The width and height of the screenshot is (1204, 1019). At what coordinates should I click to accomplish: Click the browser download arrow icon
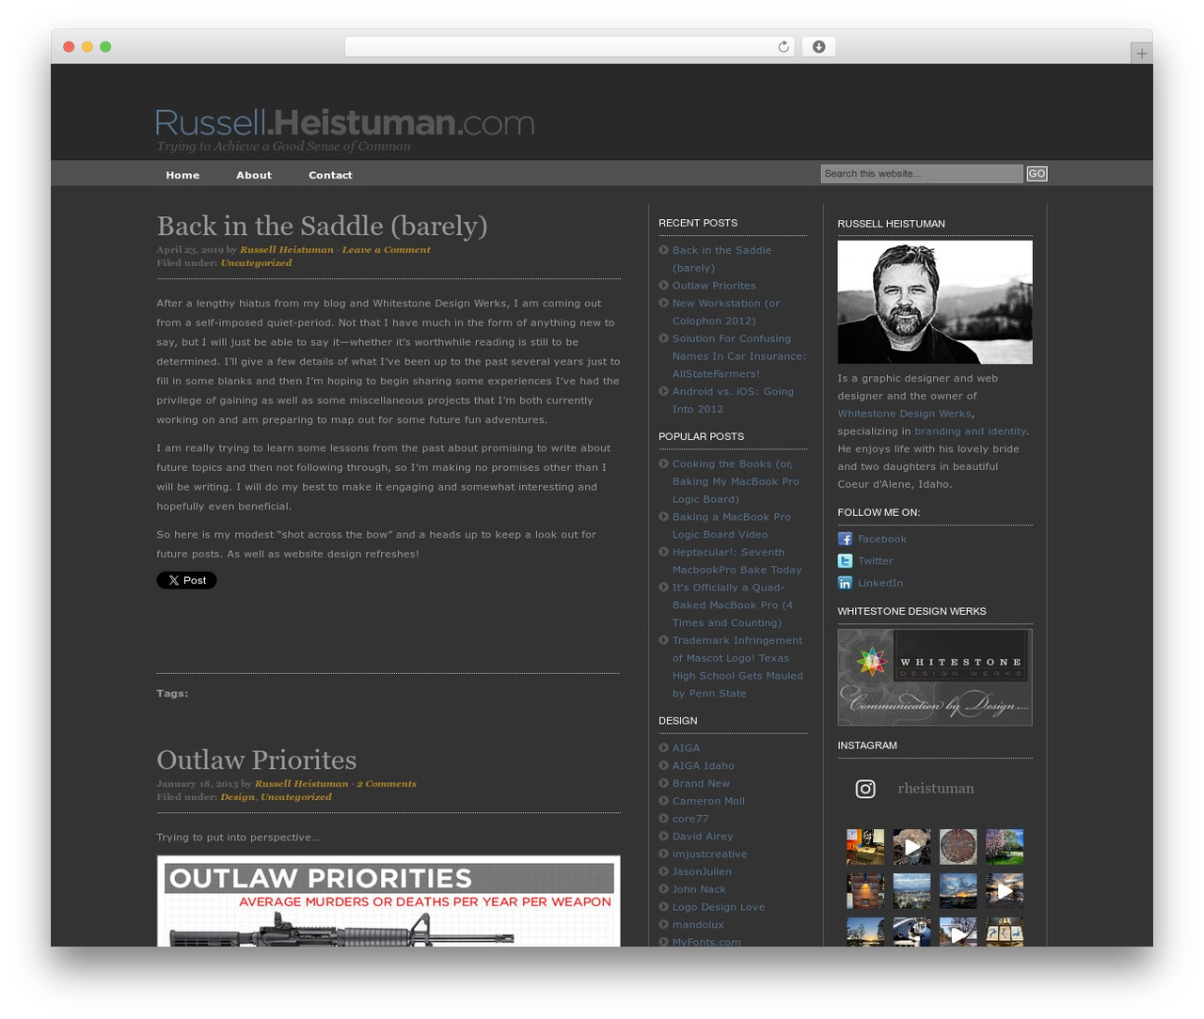(x=818, y=47)
